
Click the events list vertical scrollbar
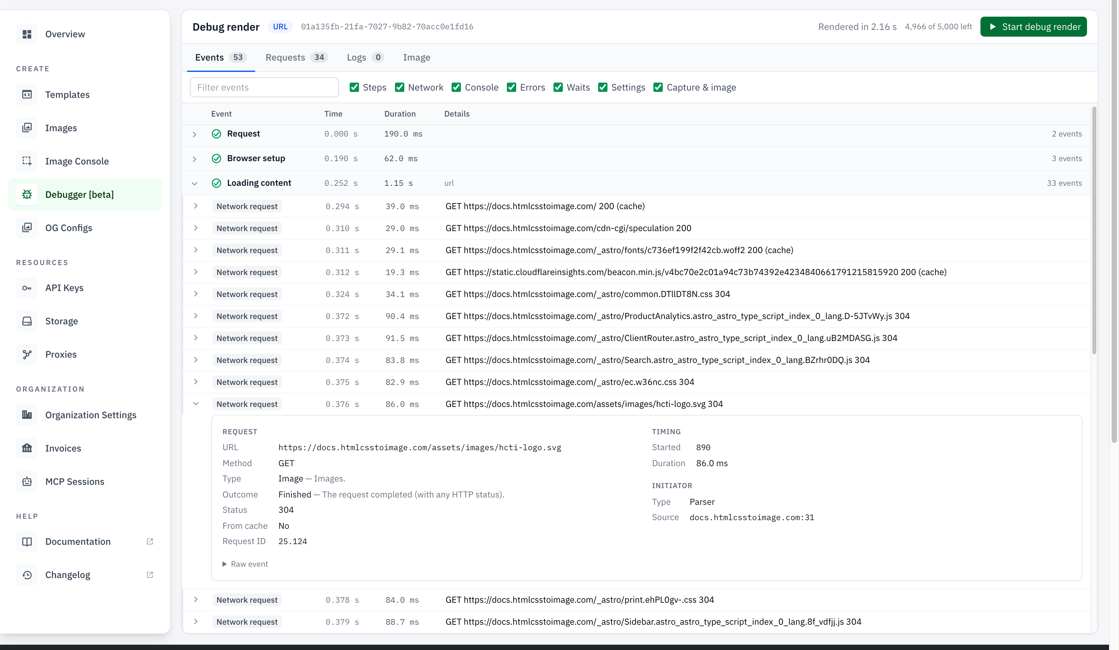(1094, 231)
